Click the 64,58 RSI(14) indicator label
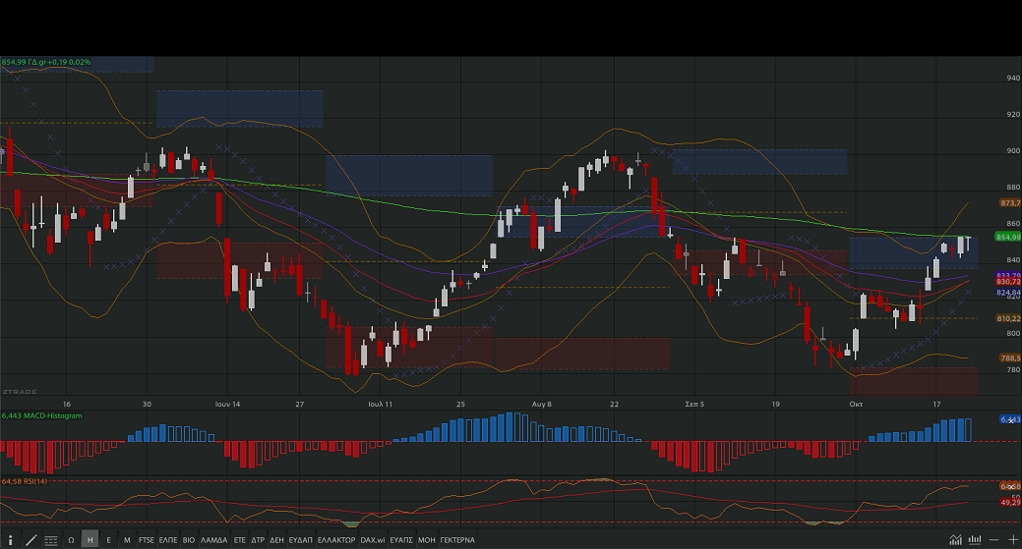The image size is (1022, 549). [x=25, y=481]
